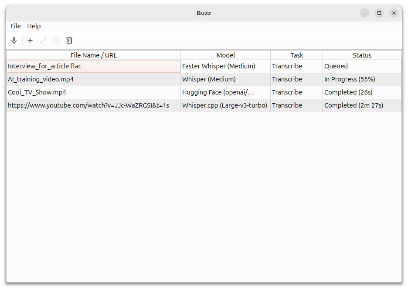Click the cancel transcription icon
The width and height of the screenshot is (408, 290).
tap(56, 40)
